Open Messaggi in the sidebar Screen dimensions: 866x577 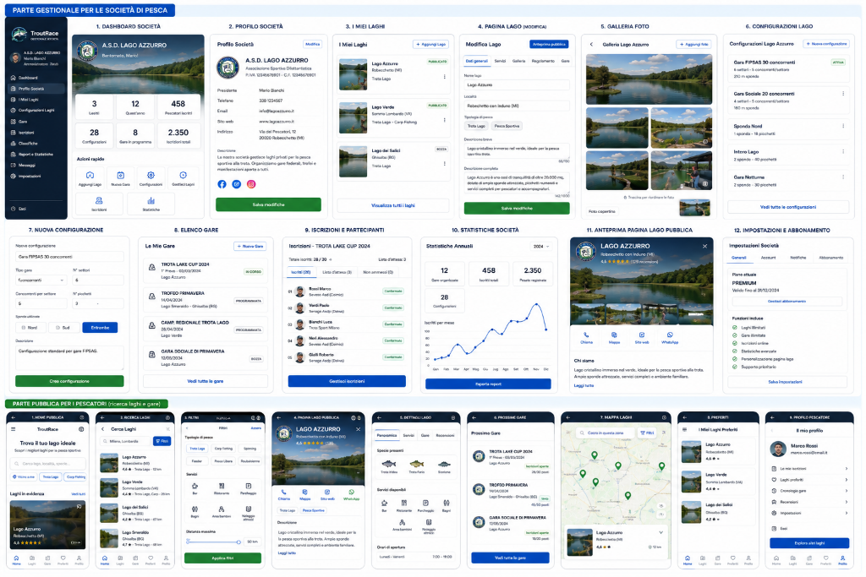coord(36,166)
